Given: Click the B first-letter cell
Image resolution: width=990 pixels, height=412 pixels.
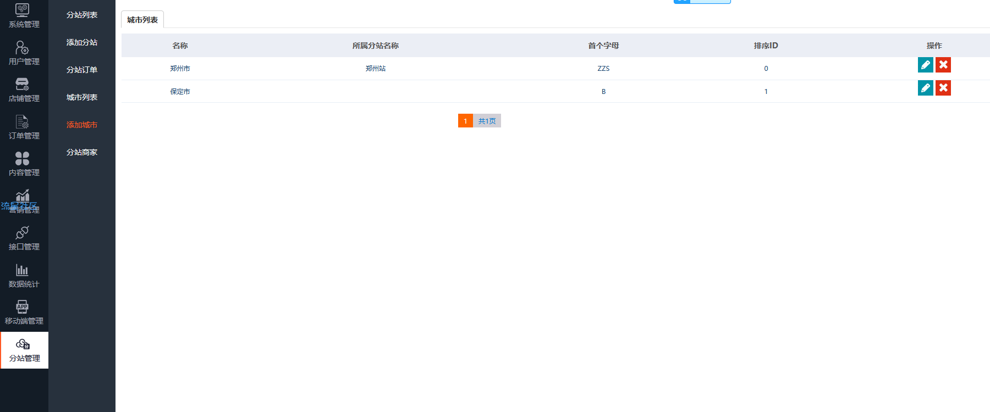Looking at the screenshot, I should [x=603, y=92].
